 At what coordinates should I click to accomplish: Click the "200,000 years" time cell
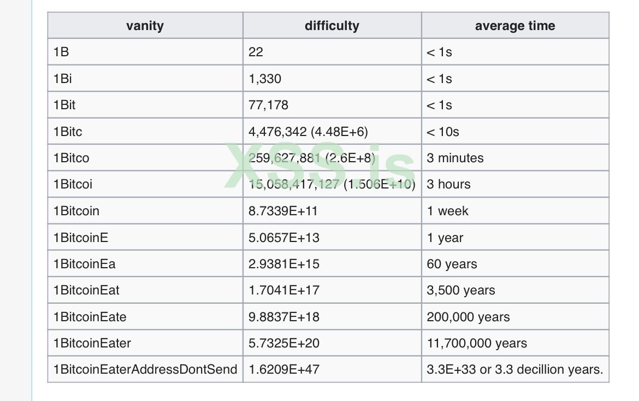point(468,317)
